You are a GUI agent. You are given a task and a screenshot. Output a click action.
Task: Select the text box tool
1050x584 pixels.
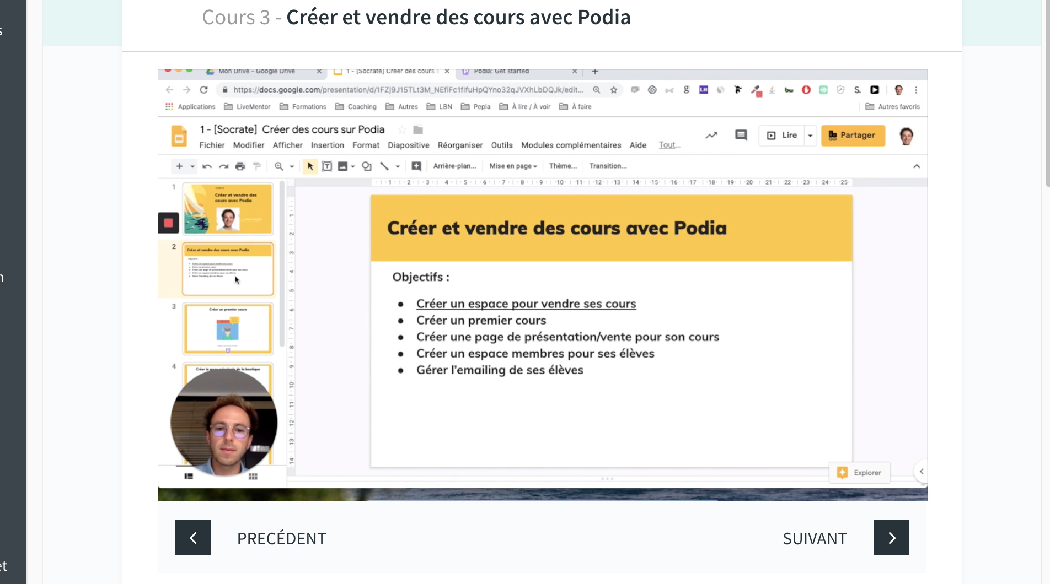coord(327,166)
